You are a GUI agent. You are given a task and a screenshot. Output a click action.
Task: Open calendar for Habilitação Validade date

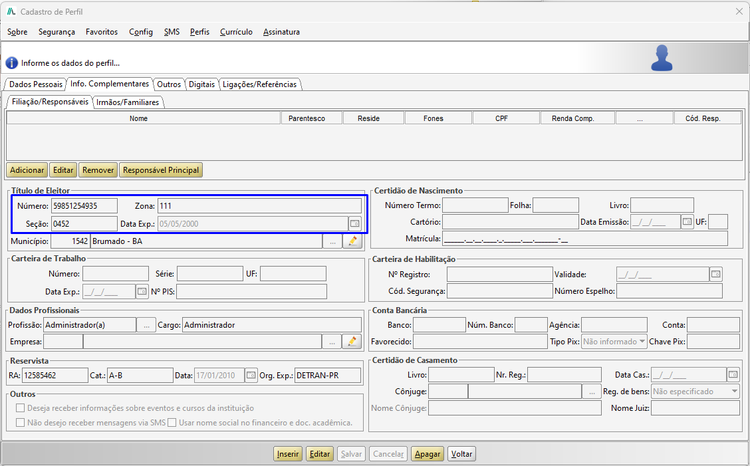pos(715,274)
